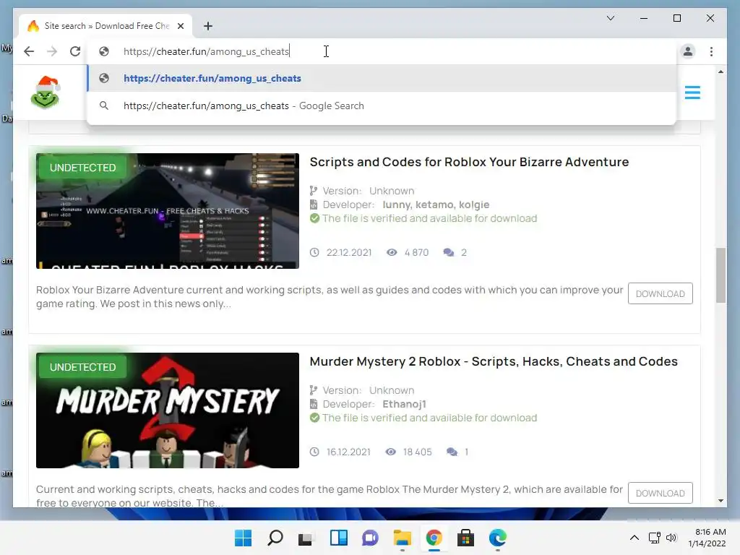Screen dimensions: 740x555
Task: Open the Widgets panel on taskbar
Action: point(338,538)
